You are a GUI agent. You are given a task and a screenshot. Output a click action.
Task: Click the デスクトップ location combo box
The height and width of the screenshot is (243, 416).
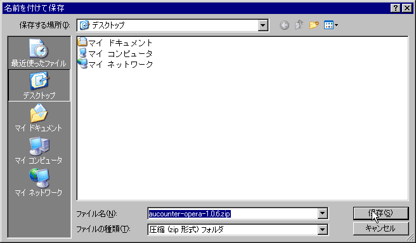click(172, 25)
